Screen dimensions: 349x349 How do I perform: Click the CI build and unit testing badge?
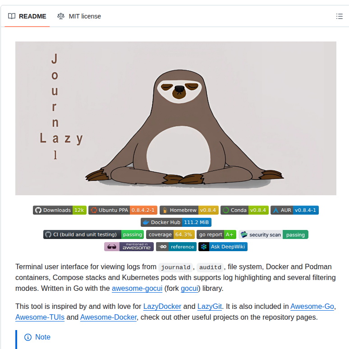pyautogui.click(x=93, y=234)
